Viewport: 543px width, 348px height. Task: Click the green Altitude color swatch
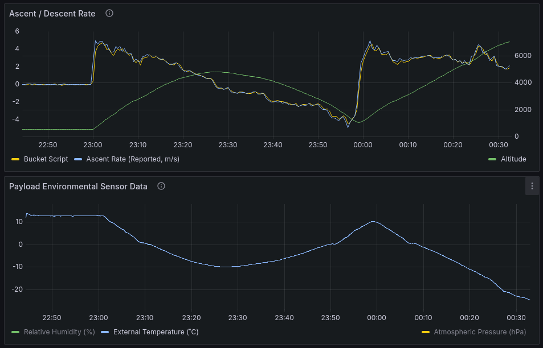[493, 159]
